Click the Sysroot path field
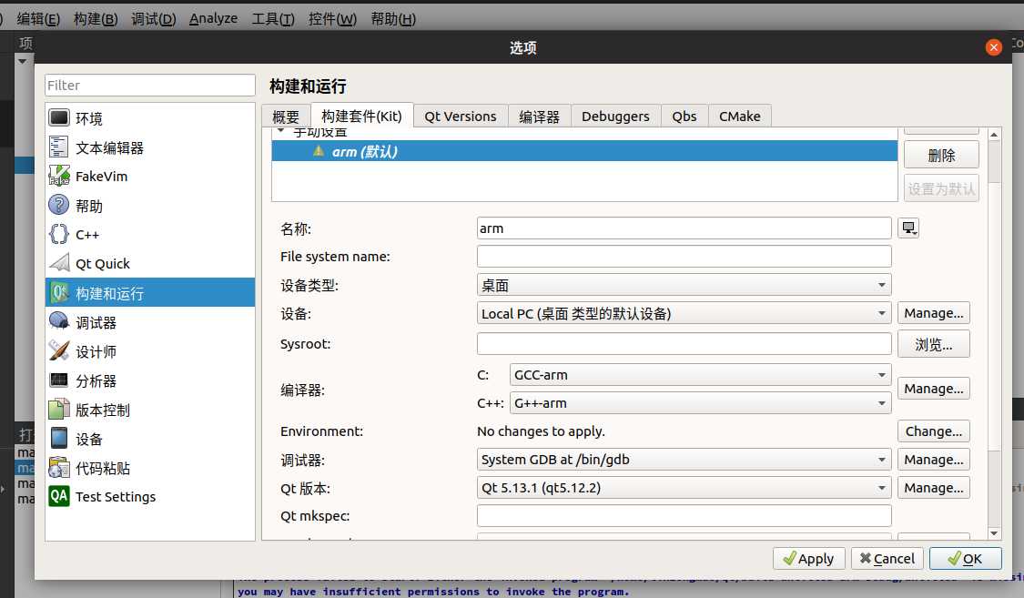1024x598 pixels. [x=684, y=343]
